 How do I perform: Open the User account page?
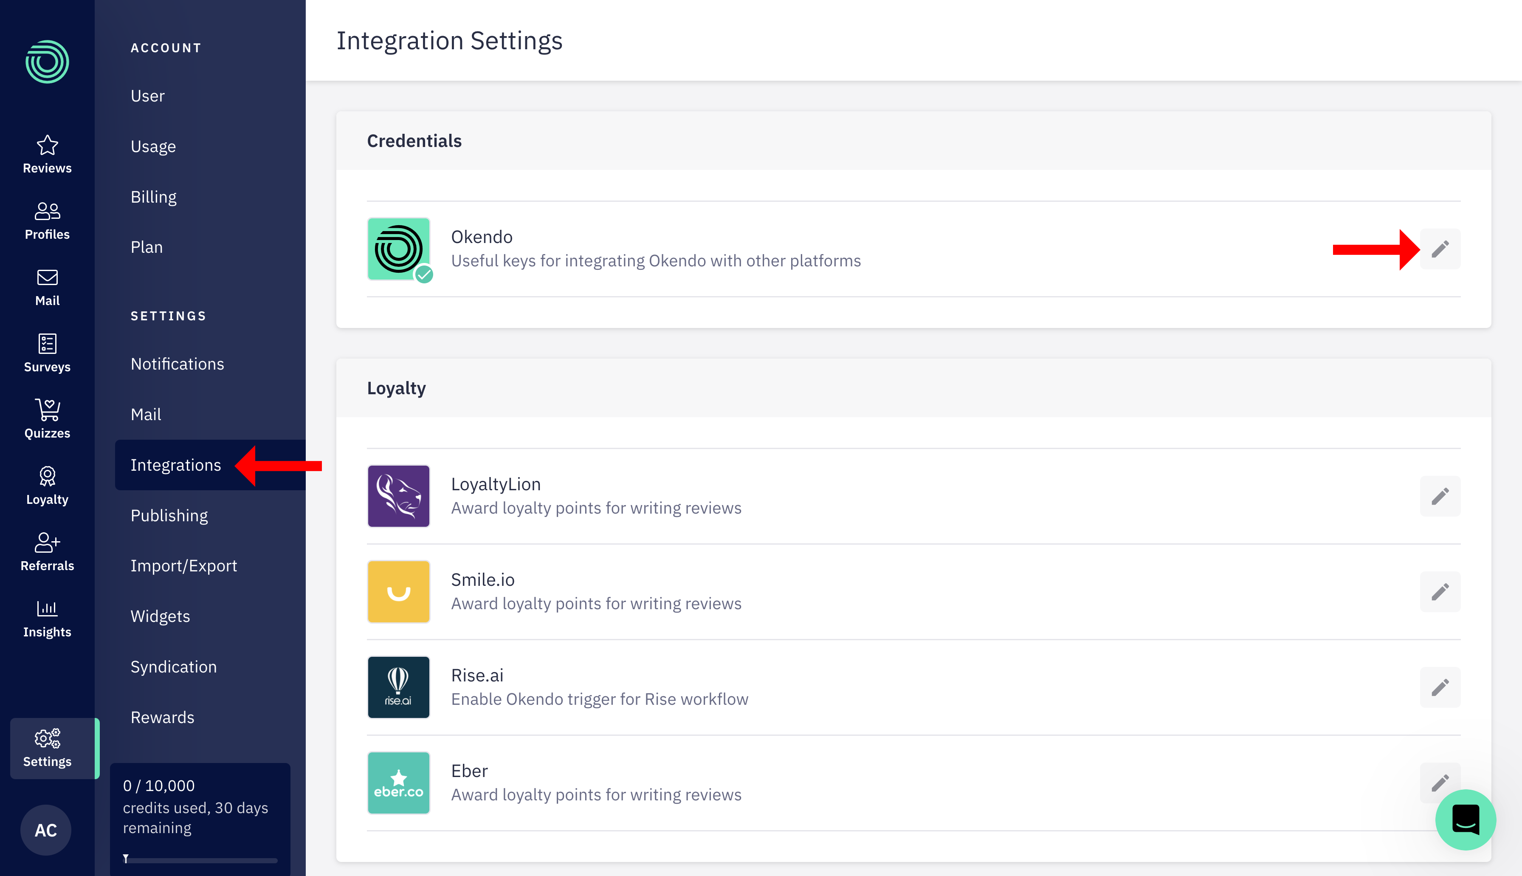pyautogui.click(x=147, y=96)
